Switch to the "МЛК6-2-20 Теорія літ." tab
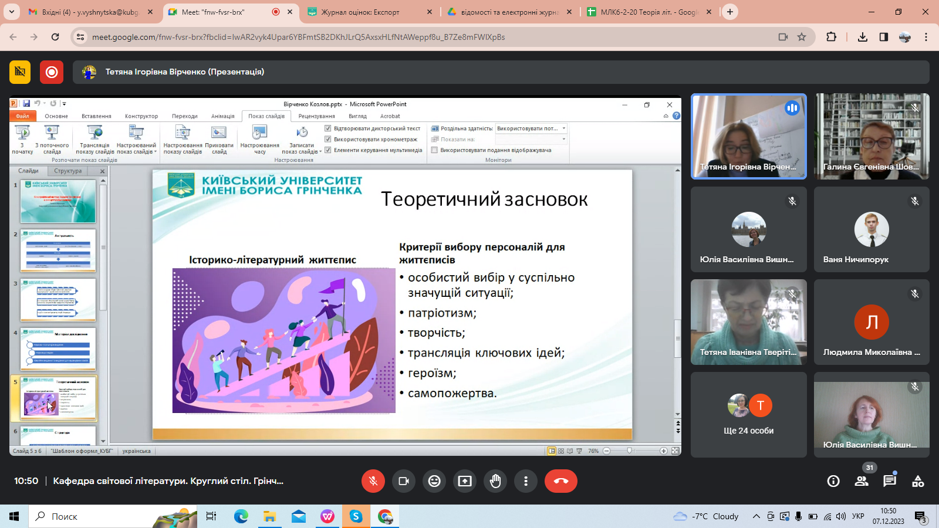 648,12
